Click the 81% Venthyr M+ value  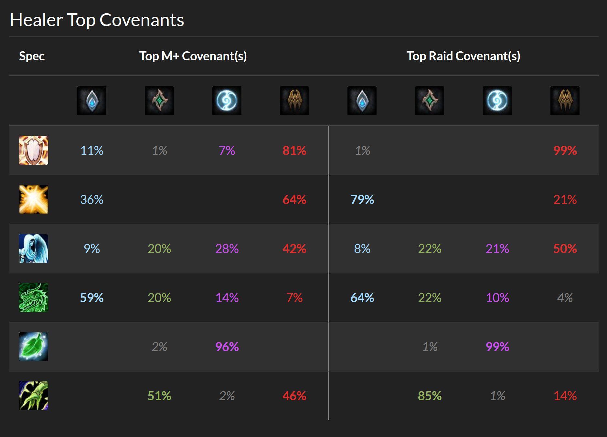[294, 151]
